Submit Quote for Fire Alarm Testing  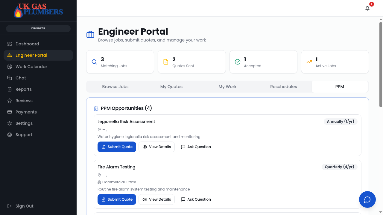(117, 199)
